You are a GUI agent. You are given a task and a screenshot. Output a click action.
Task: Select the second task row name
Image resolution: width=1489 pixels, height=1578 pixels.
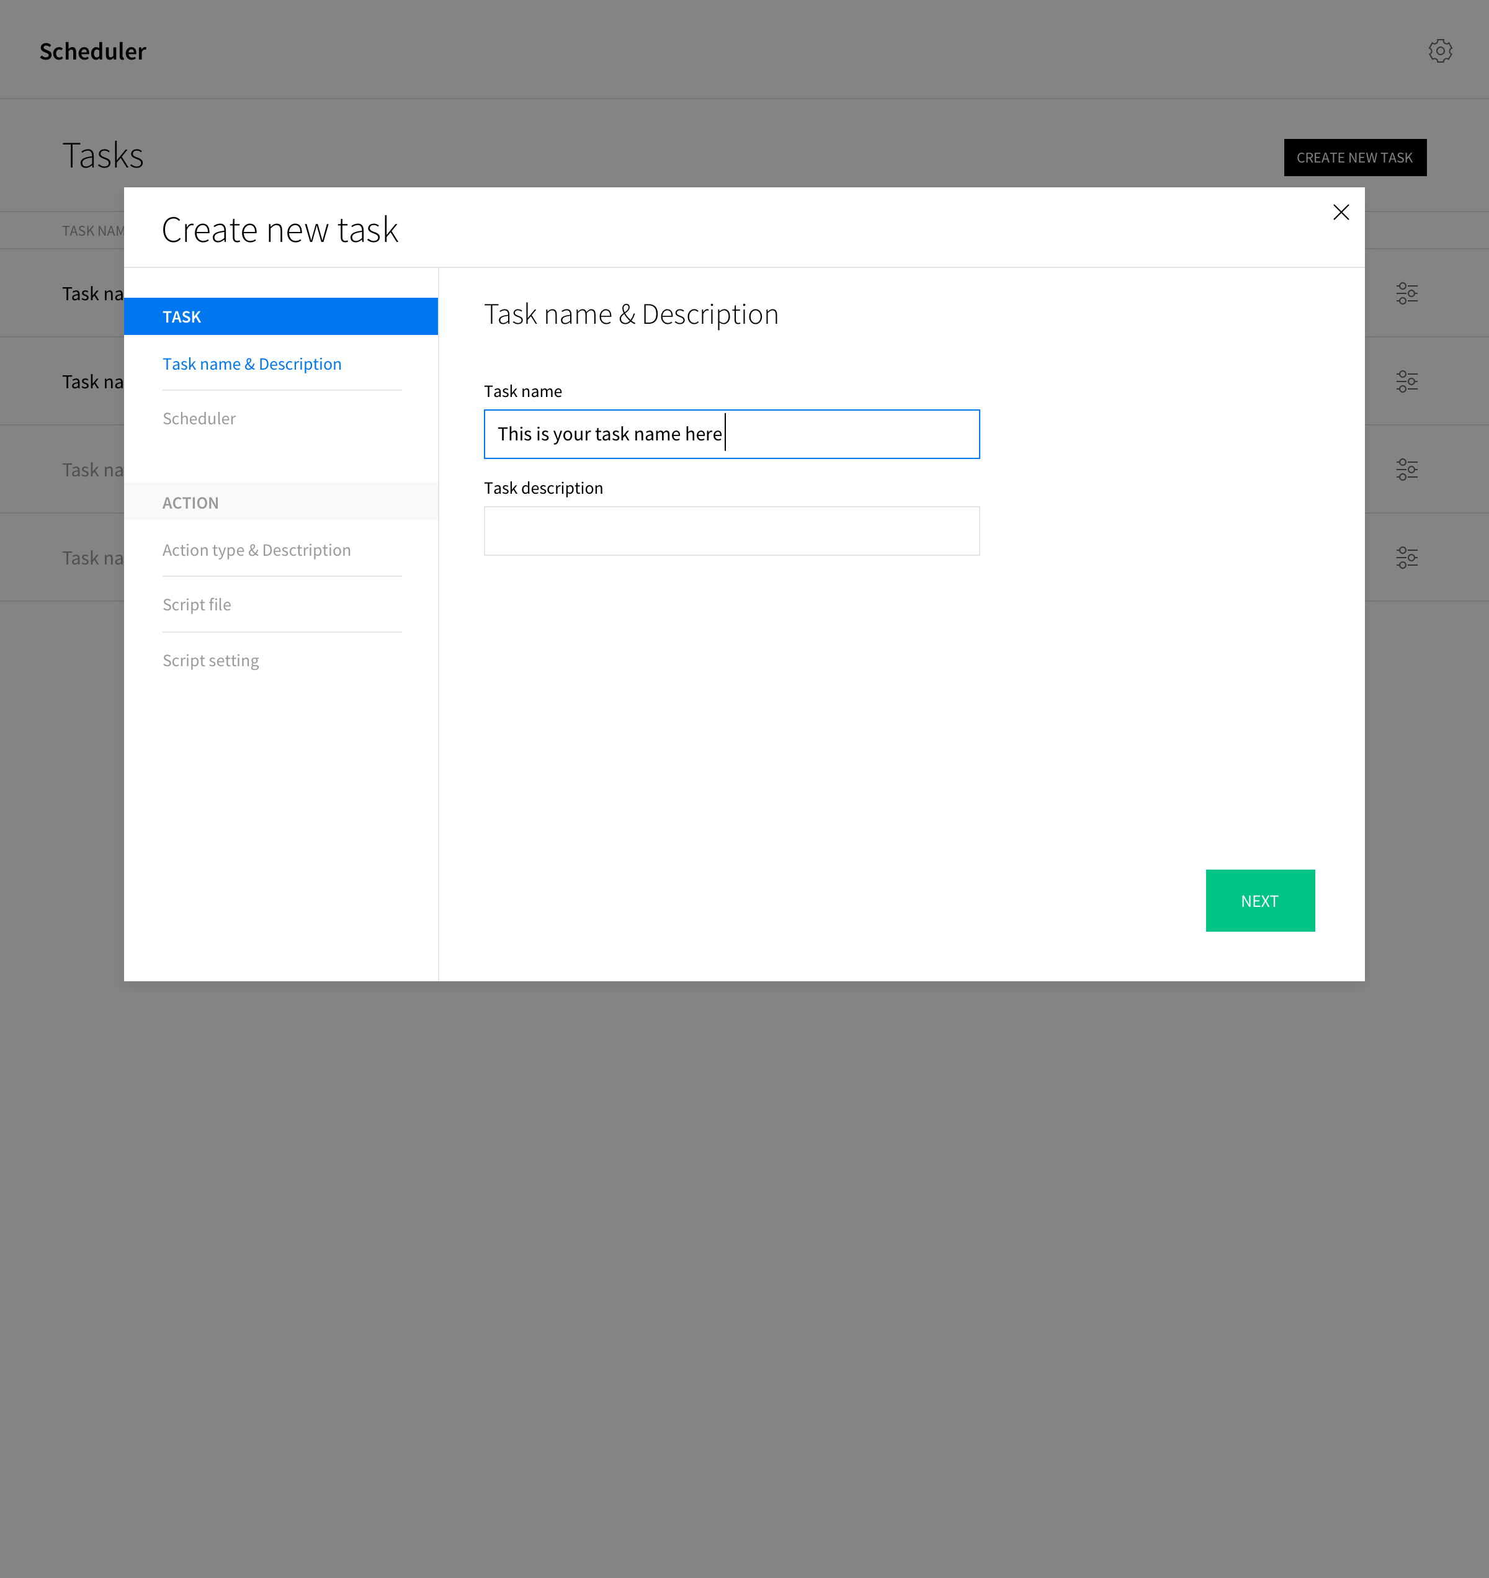tap(92, 382)
